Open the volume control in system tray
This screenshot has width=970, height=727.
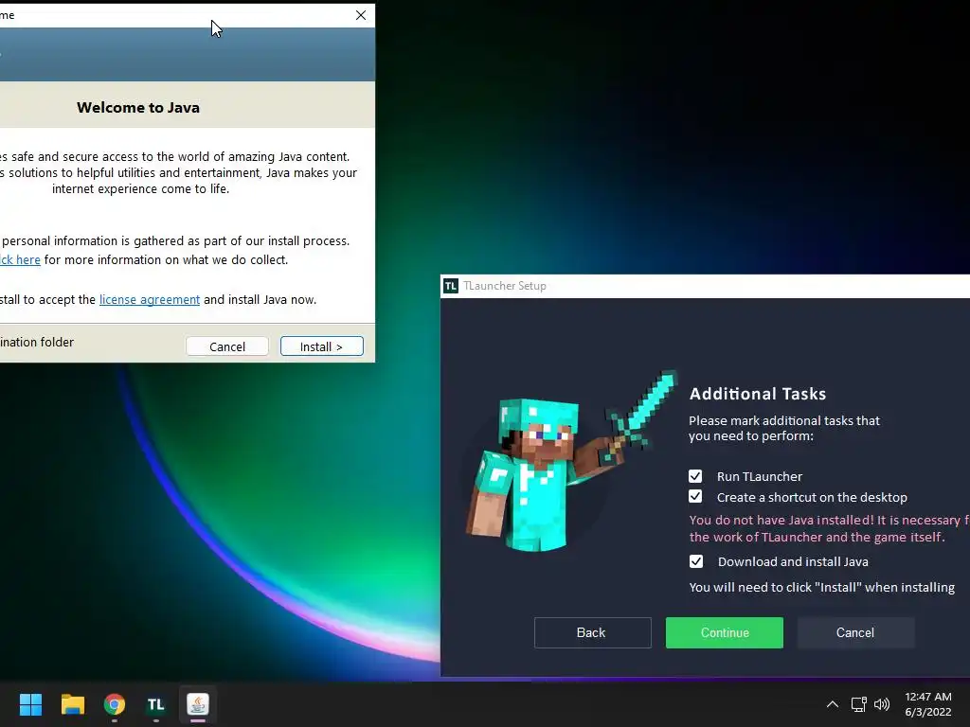pyautogui.click(x=882, y=704)
